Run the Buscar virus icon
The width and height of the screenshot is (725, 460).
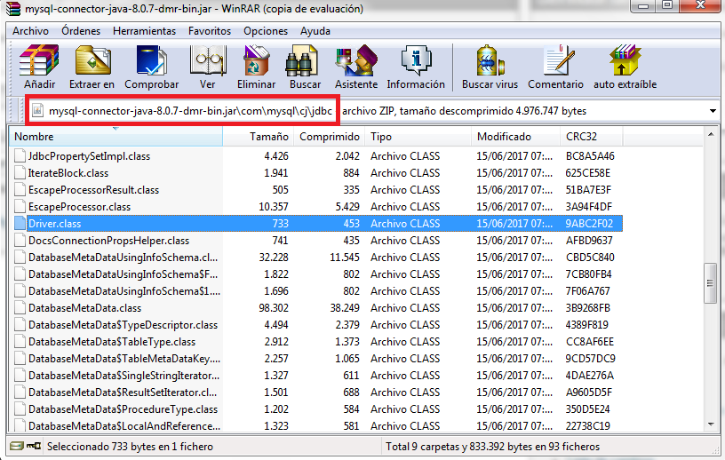pyautogui.click(x=490, y=60)
